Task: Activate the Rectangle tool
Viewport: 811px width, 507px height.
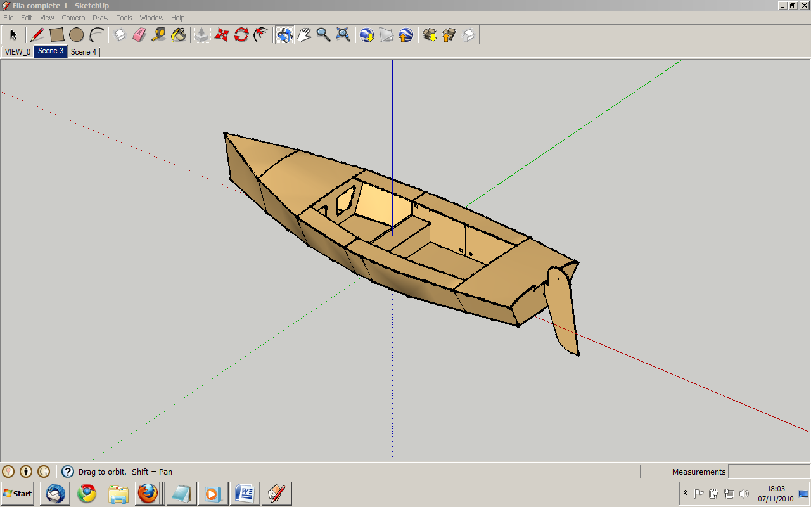Action: [x=56, y=35]
